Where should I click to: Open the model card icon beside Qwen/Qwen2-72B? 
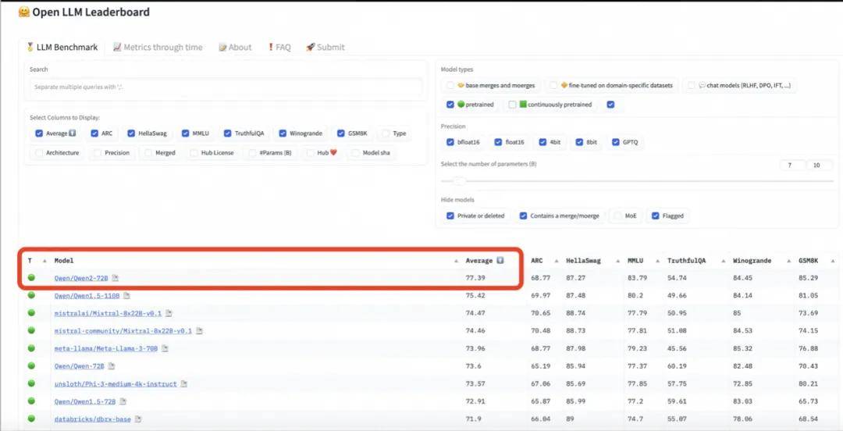tap(115, 278)
